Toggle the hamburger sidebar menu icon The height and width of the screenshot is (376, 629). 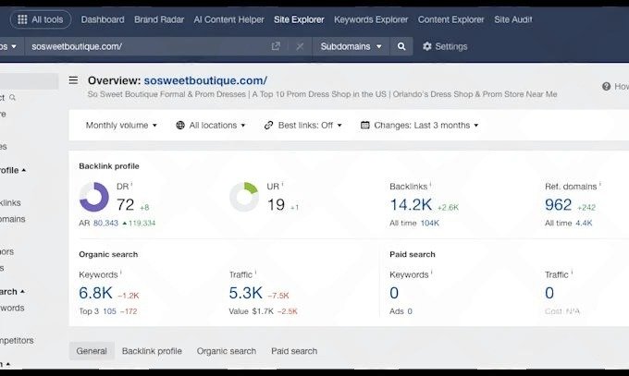point(74,81)
